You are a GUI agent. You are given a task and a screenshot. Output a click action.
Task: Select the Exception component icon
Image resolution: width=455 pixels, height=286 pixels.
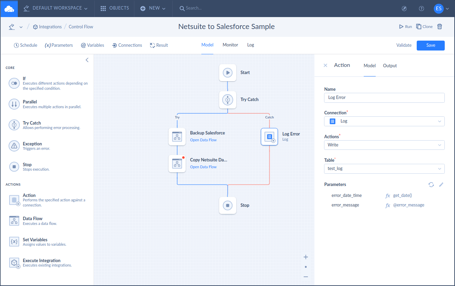point(14,146)
